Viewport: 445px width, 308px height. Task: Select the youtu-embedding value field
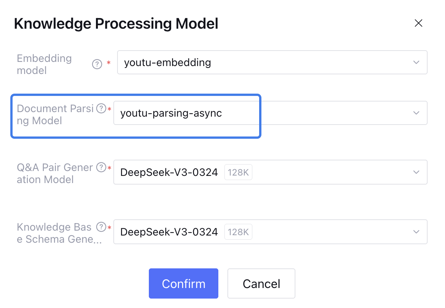pyautogui.click(x=168, y=62)
